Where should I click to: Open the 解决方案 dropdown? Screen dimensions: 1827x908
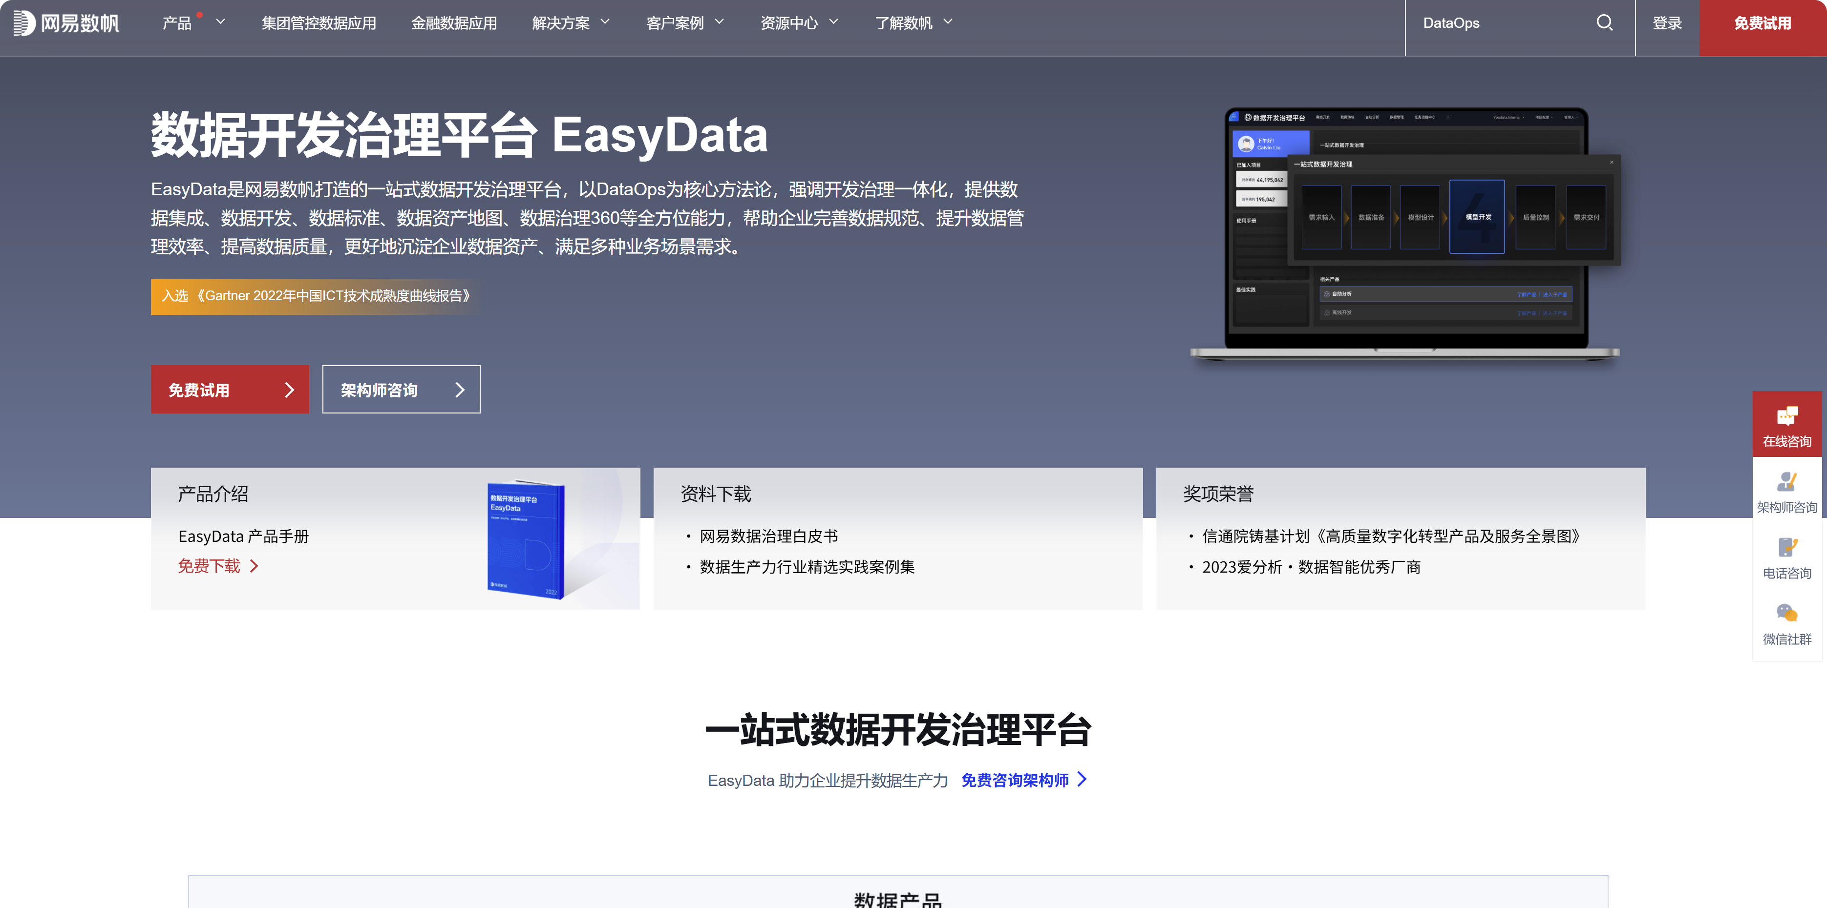click(x=571, y=22)
